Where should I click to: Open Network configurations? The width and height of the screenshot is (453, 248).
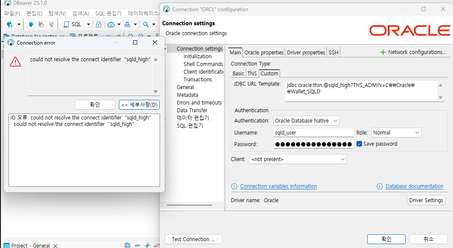coord(413,52)
